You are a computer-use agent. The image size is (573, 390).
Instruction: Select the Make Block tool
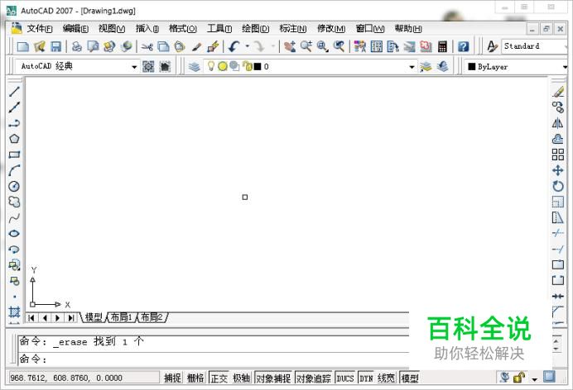pos(14,281)
